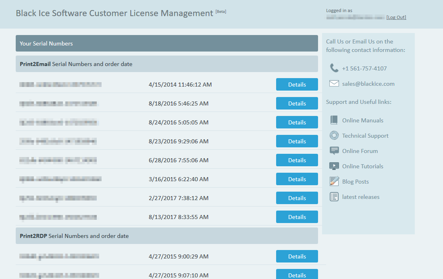Click the Support and Useful links heading

358,102
